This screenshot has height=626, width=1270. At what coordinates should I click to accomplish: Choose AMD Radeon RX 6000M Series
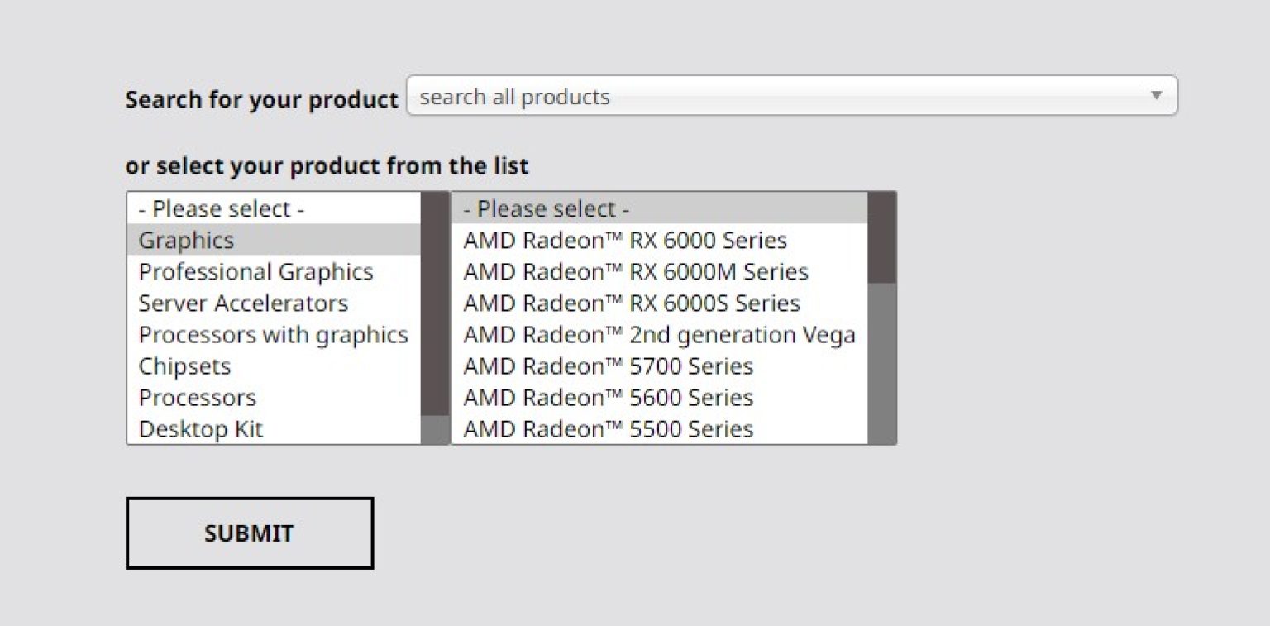635,272
